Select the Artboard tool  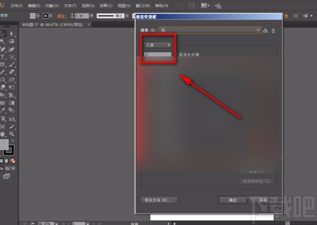[3, 127]
